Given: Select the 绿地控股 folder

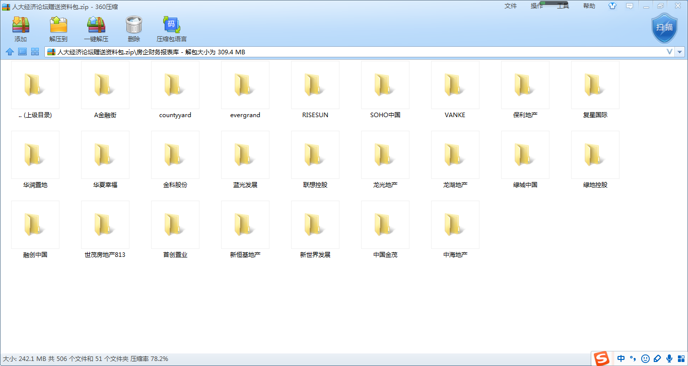Looking at the screenshot, I should (x=595, y=160).
